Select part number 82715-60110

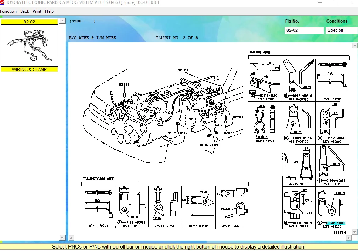point(299,184)
